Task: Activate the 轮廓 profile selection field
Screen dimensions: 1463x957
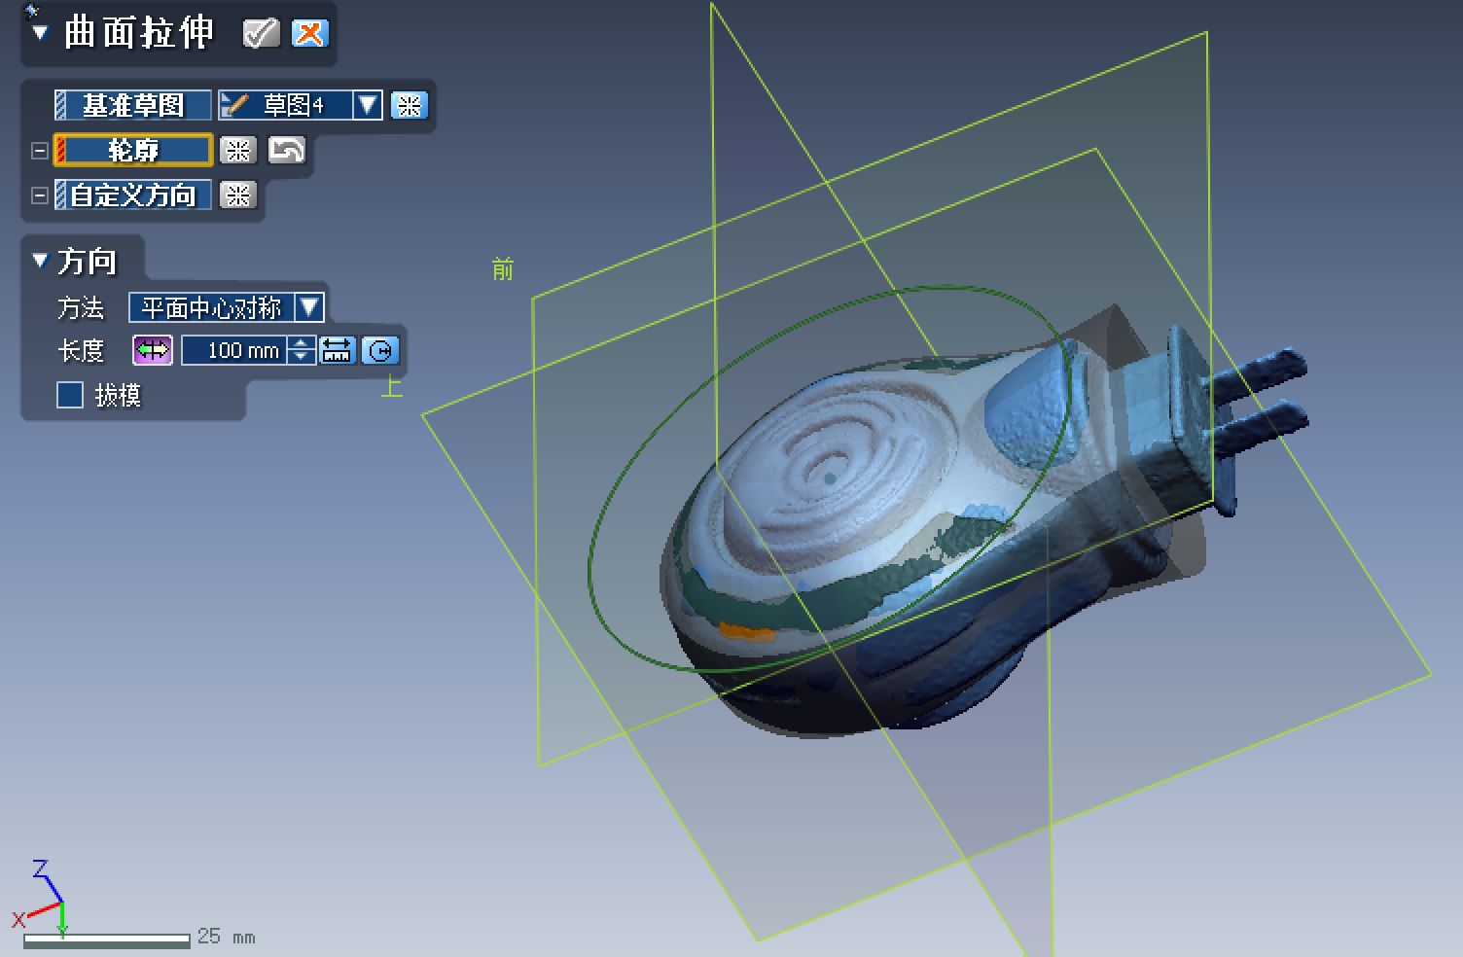Action: click(x=133, y=150)
